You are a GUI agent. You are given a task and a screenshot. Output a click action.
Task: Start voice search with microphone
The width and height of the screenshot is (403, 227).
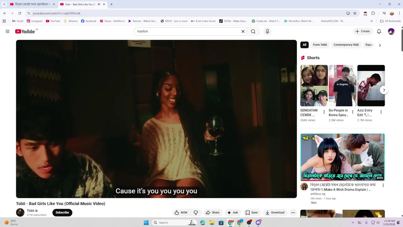[x=267, y=31]
